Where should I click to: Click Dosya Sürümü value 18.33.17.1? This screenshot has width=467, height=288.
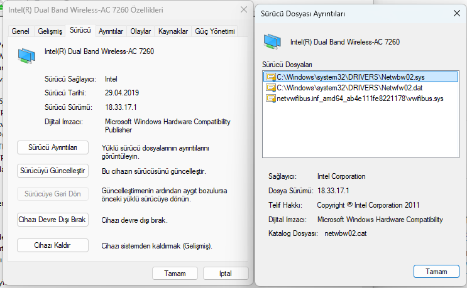point(333,191)
